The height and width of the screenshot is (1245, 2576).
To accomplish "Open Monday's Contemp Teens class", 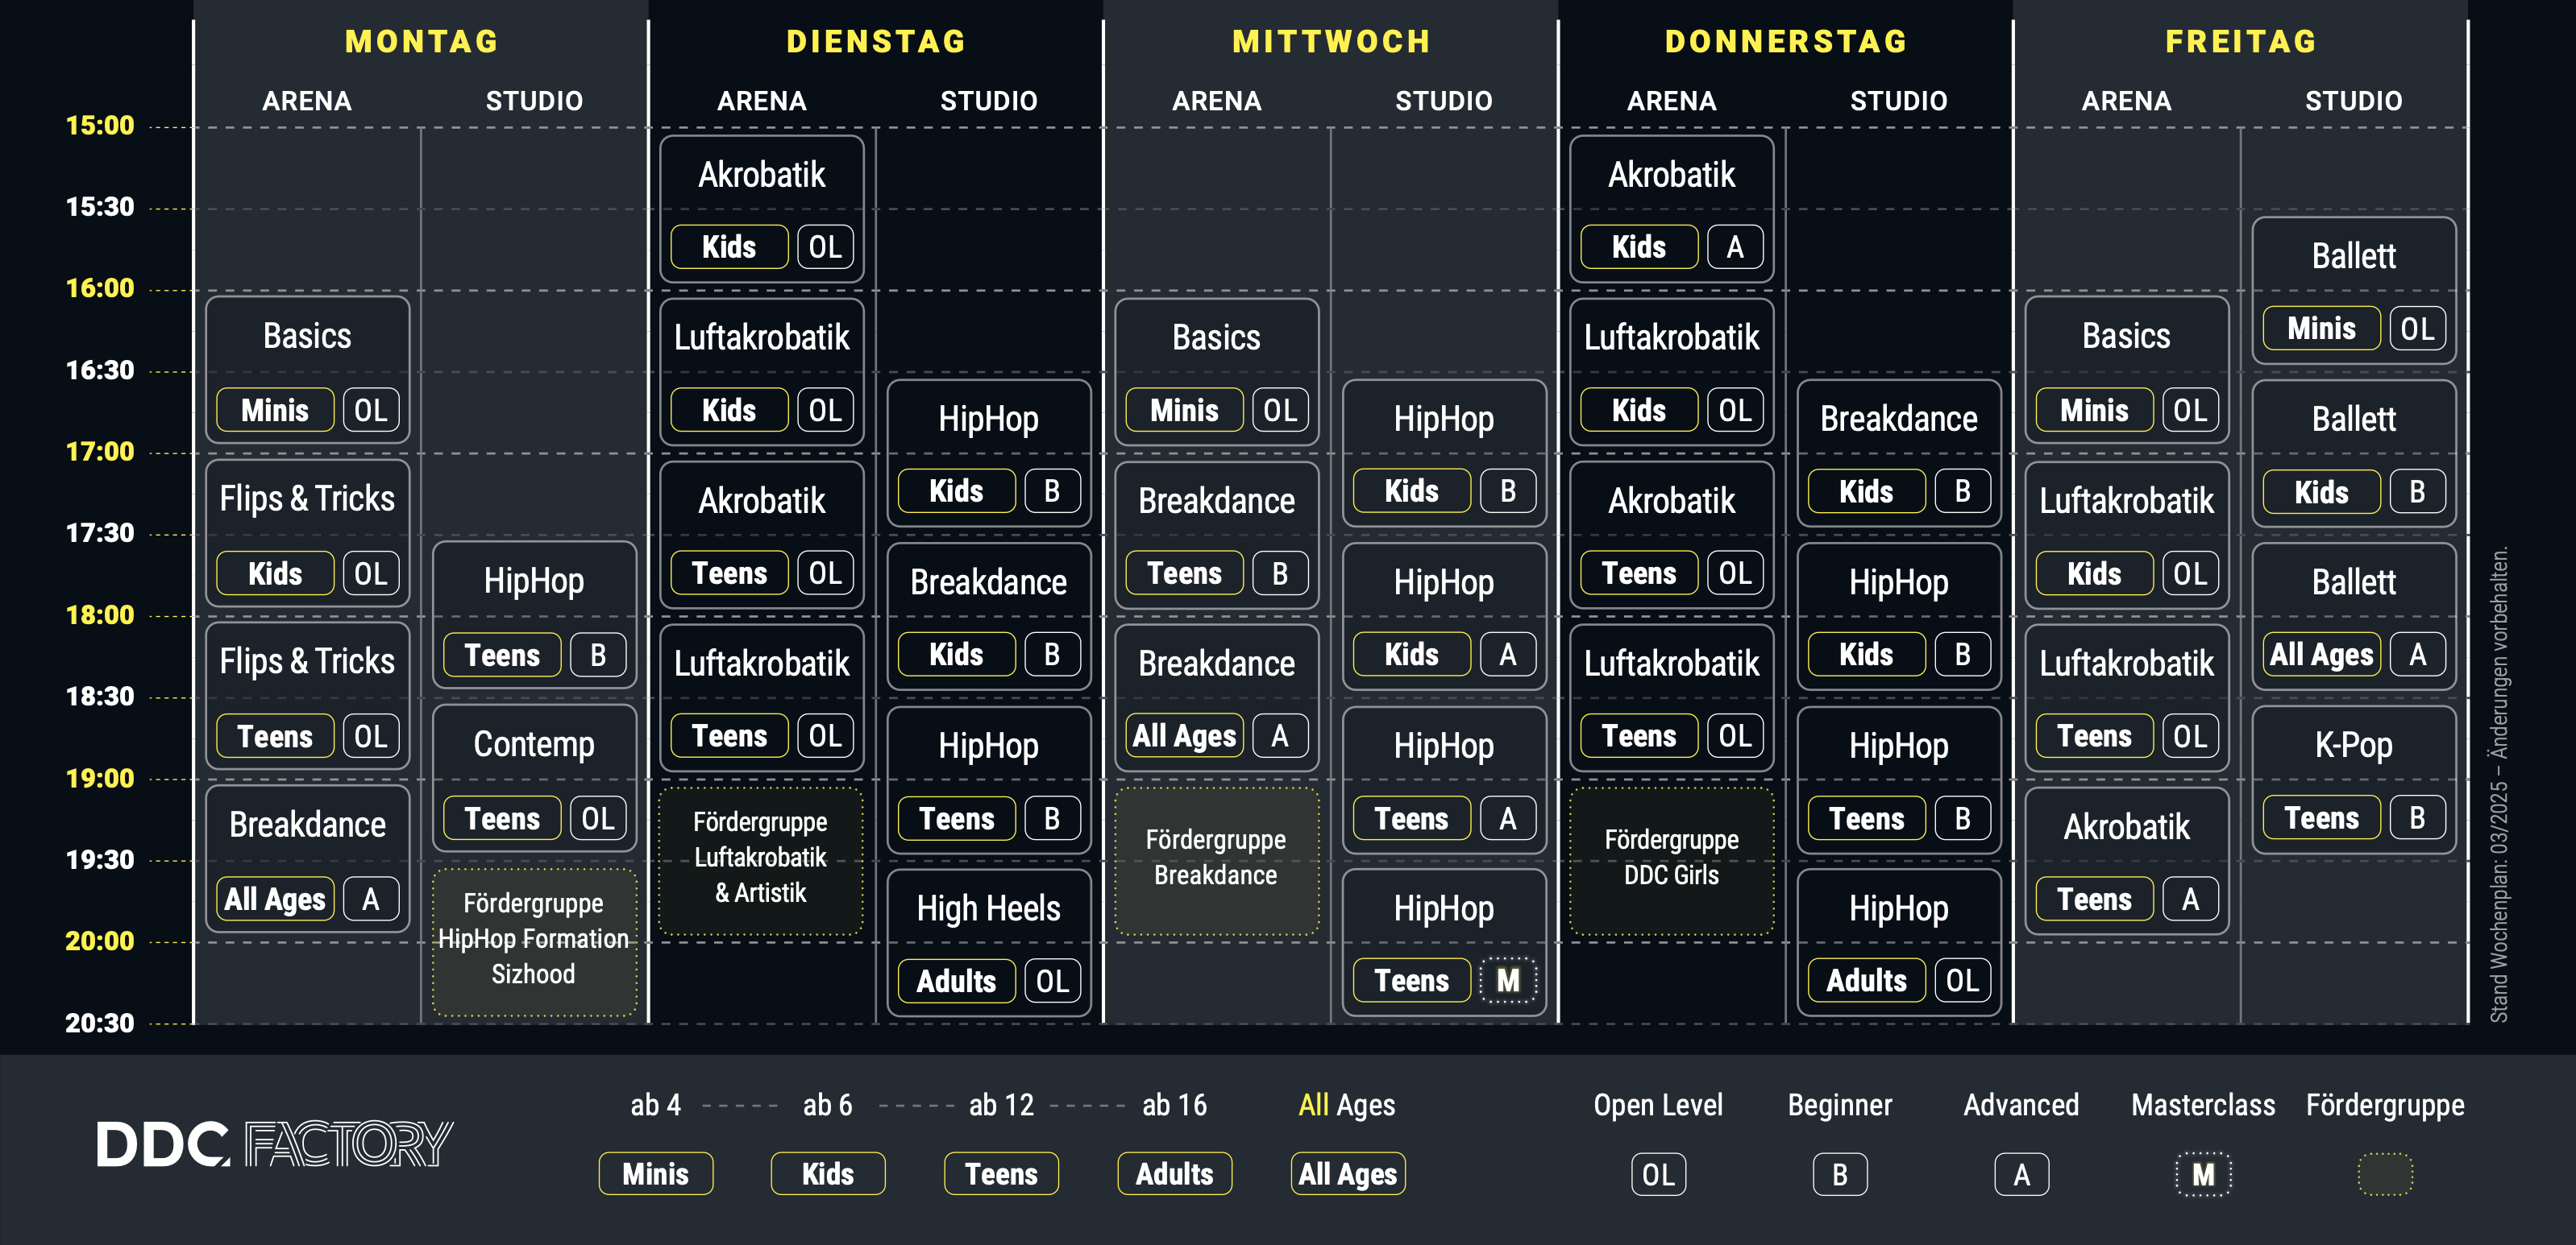I will [x=534, y=779].
